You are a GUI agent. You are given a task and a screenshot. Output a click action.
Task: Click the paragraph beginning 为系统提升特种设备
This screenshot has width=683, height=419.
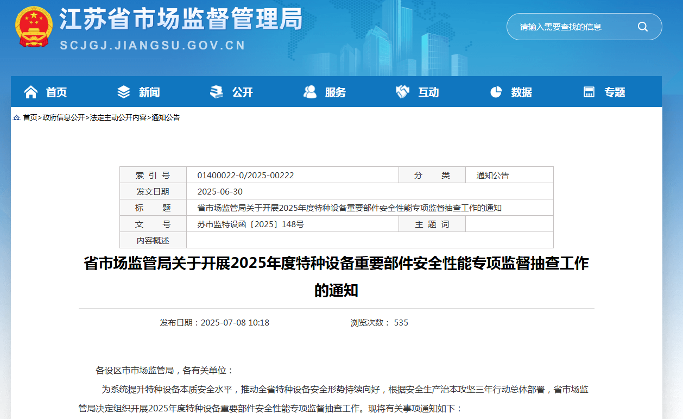click(x=333, y=399)
